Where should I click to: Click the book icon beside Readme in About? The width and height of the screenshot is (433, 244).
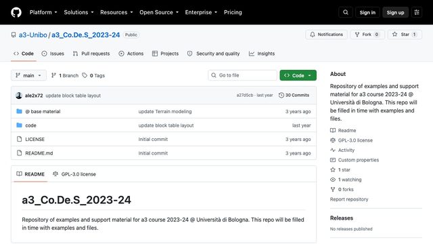click(x=333, y=130)
